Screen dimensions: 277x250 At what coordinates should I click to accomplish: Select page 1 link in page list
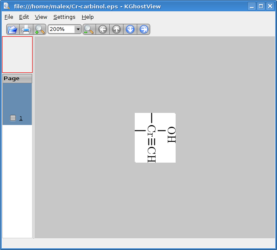(21, 118)
